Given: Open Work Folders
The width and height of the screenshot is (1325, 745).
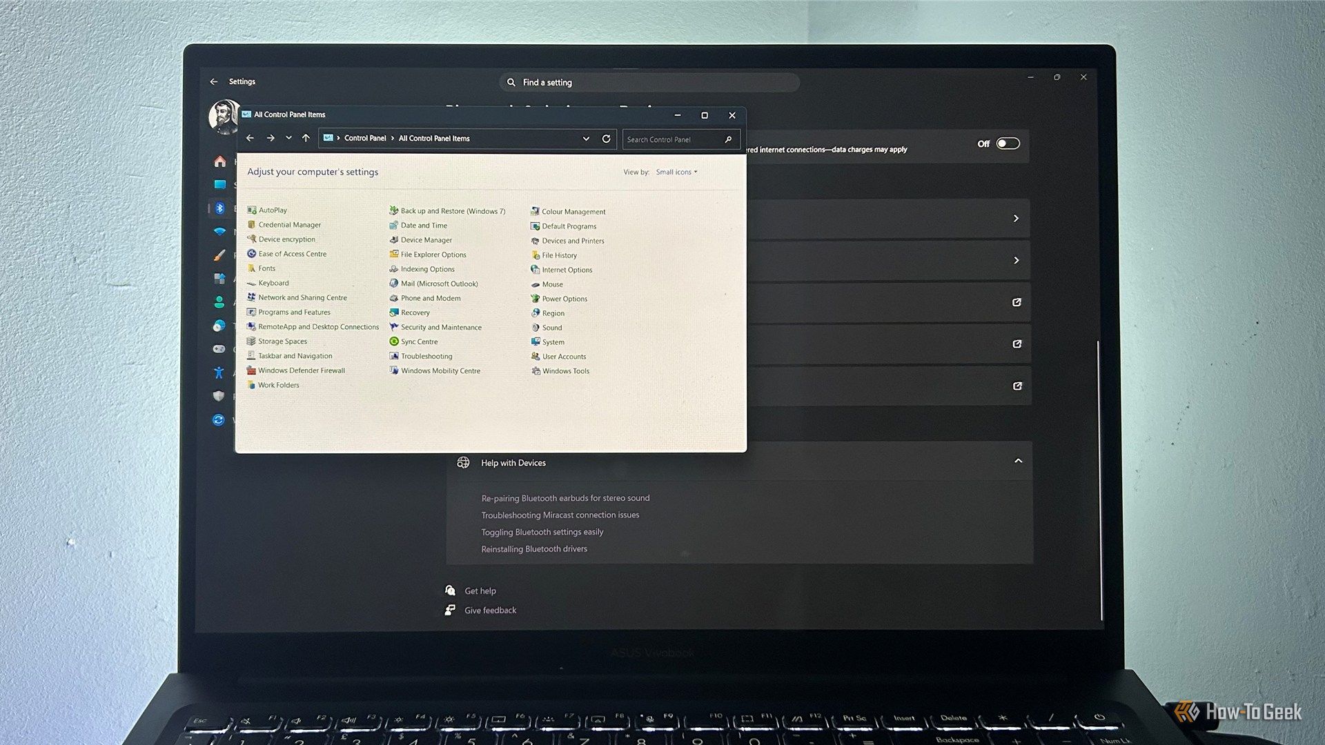Looking at the screenshot, I should 273,385.
